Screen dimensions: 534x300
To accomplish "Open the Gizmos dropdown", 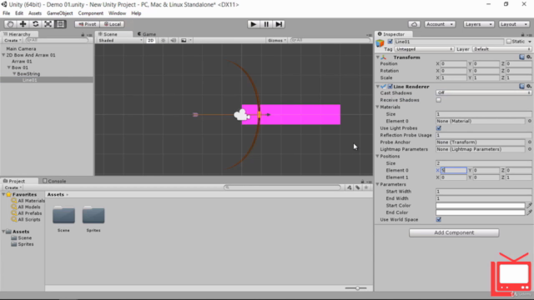I will pos(277,41).
